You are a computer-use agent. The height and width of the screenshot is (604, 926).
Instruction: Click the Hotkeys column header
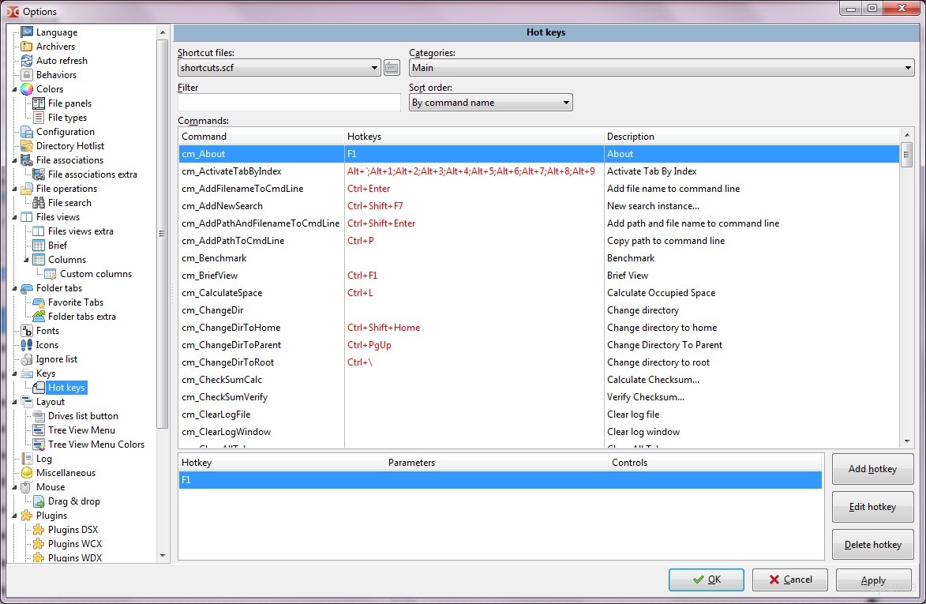(474, 137)
